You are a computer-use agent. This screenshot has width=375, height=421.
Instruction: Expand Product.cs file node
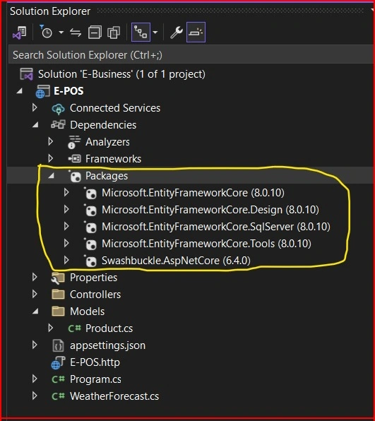pyautogui.click(x=50, y=328)
